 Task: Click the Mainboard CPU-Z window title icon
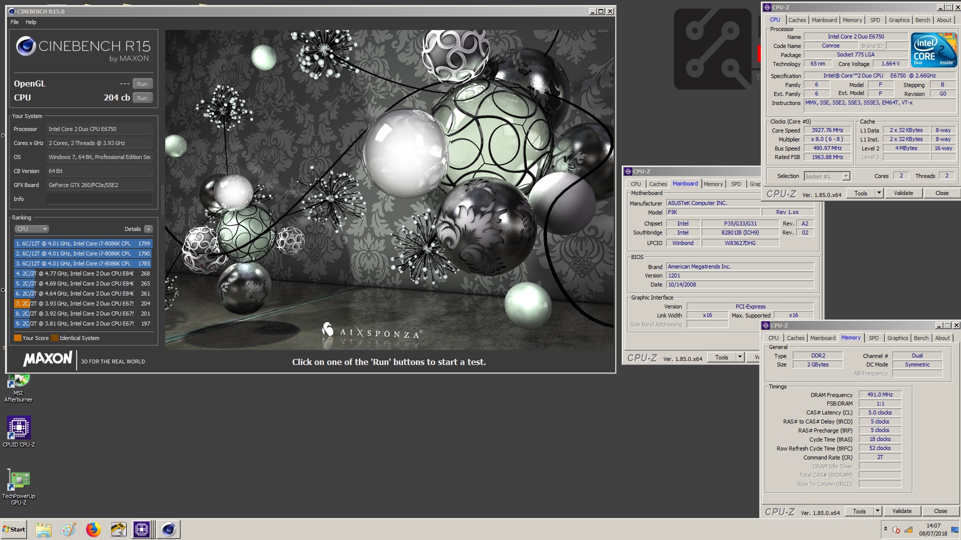(628, 171)
